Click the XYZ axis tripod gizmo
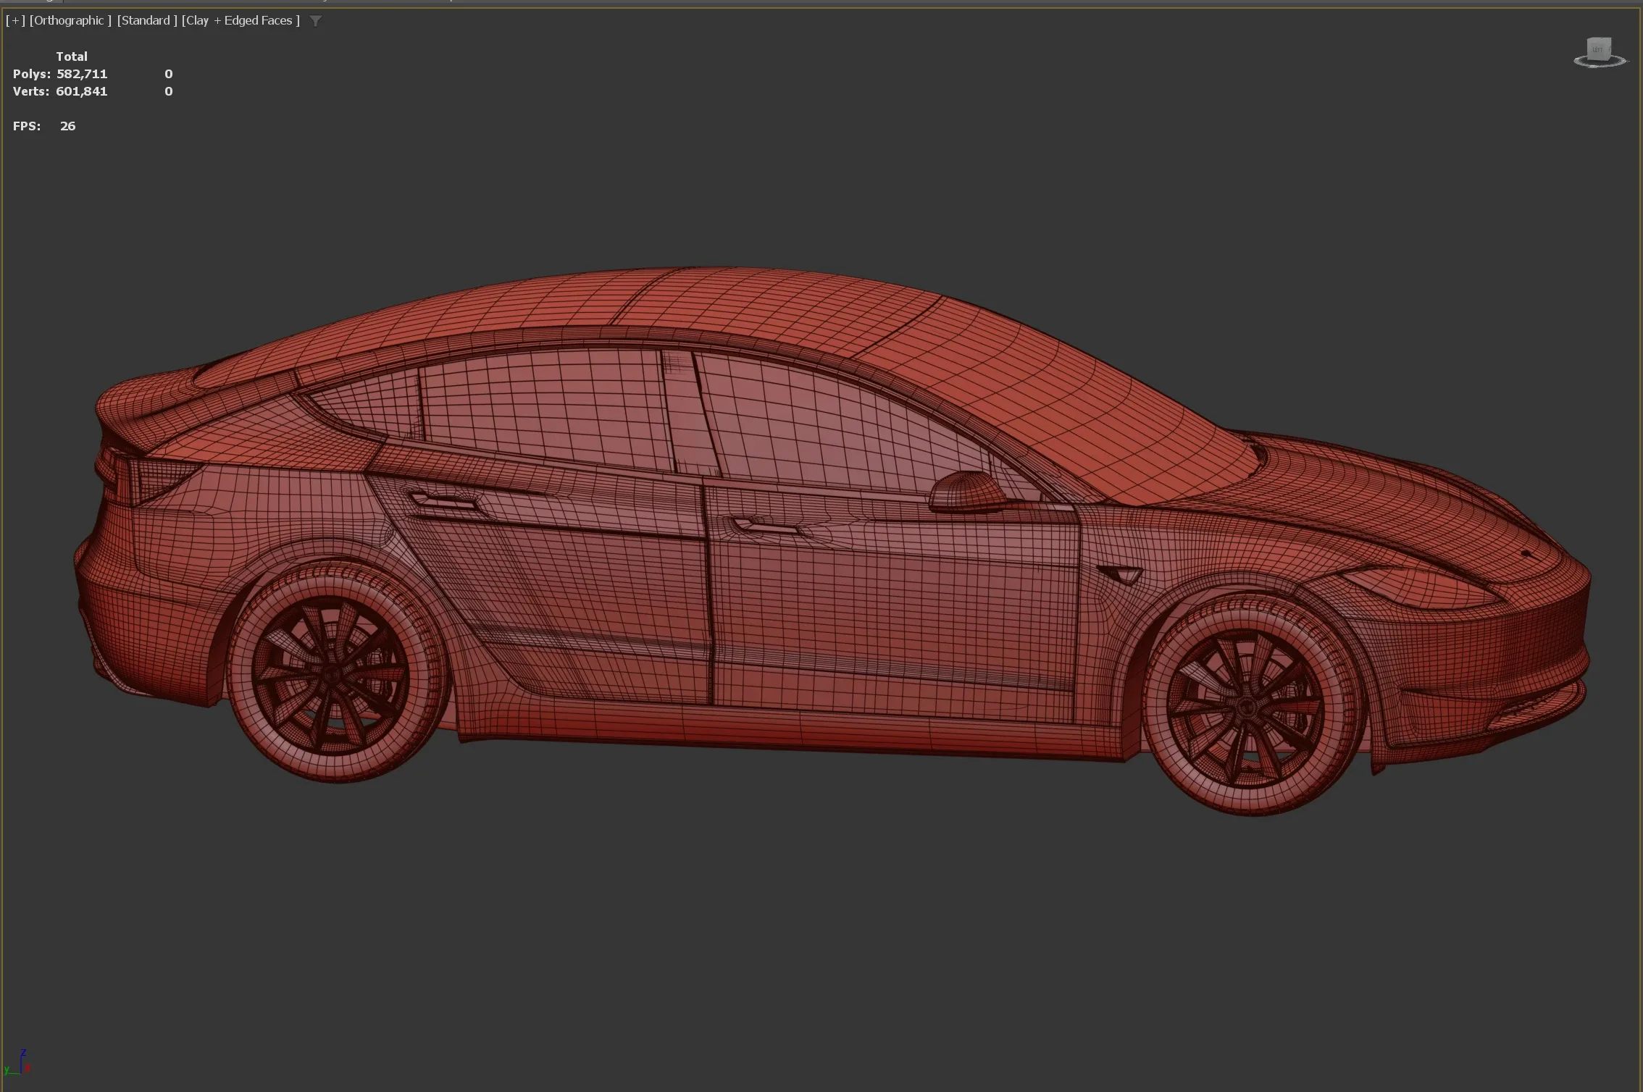This screenshot has height=1092, width=1643. (17, 1062)
